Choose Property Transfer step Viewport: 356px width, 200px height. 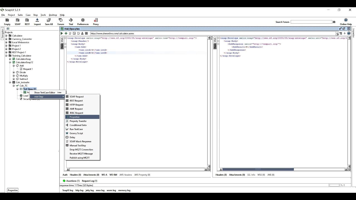point(82,121)
